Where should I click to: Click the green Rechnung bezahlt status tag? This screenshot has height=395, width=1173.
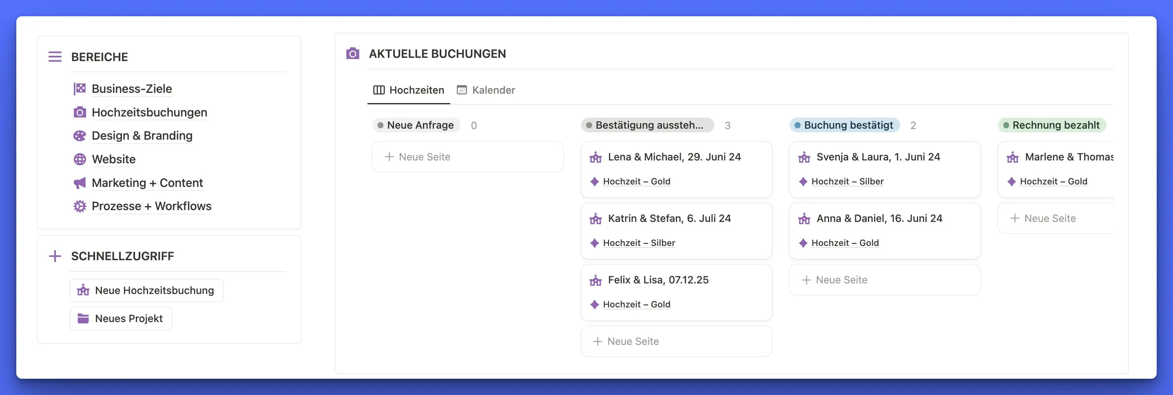(1051, 125)
